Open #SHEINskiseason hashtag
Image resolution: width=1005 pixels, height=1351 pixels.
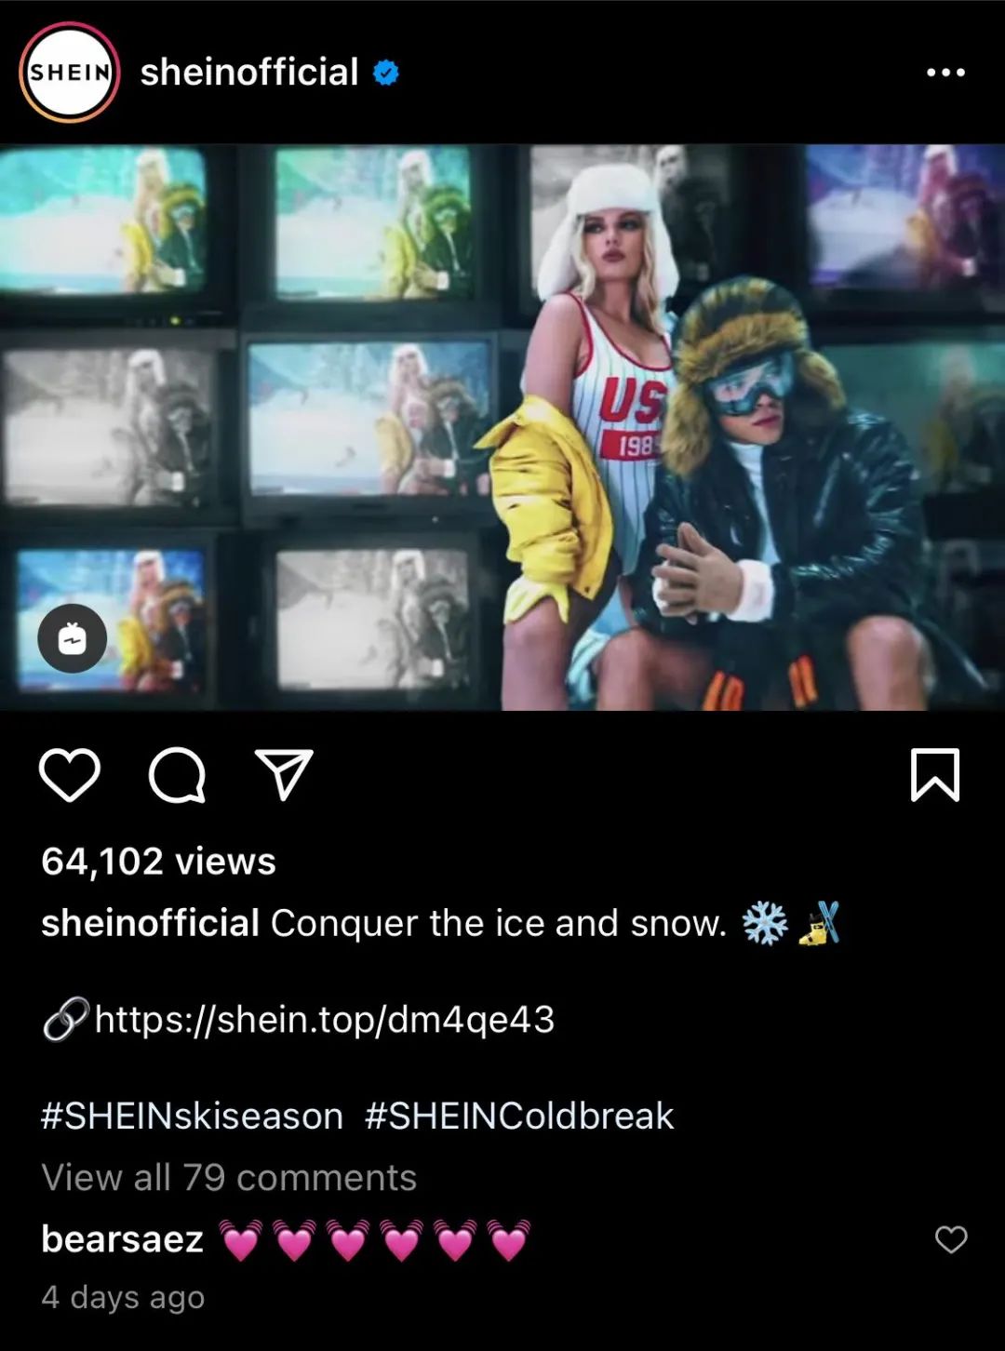pos(193,1116)
